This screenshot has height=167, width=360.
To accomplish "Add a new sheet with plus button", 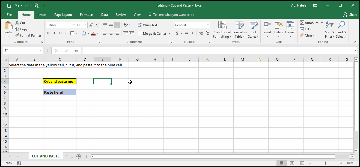I will tap(79, 156).
